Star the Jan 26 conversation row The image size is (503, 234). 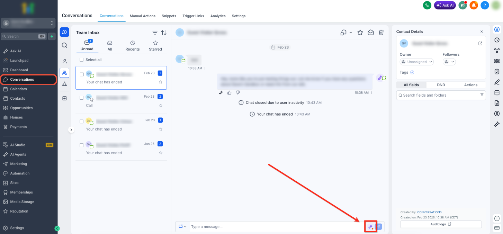coord(161,153)
